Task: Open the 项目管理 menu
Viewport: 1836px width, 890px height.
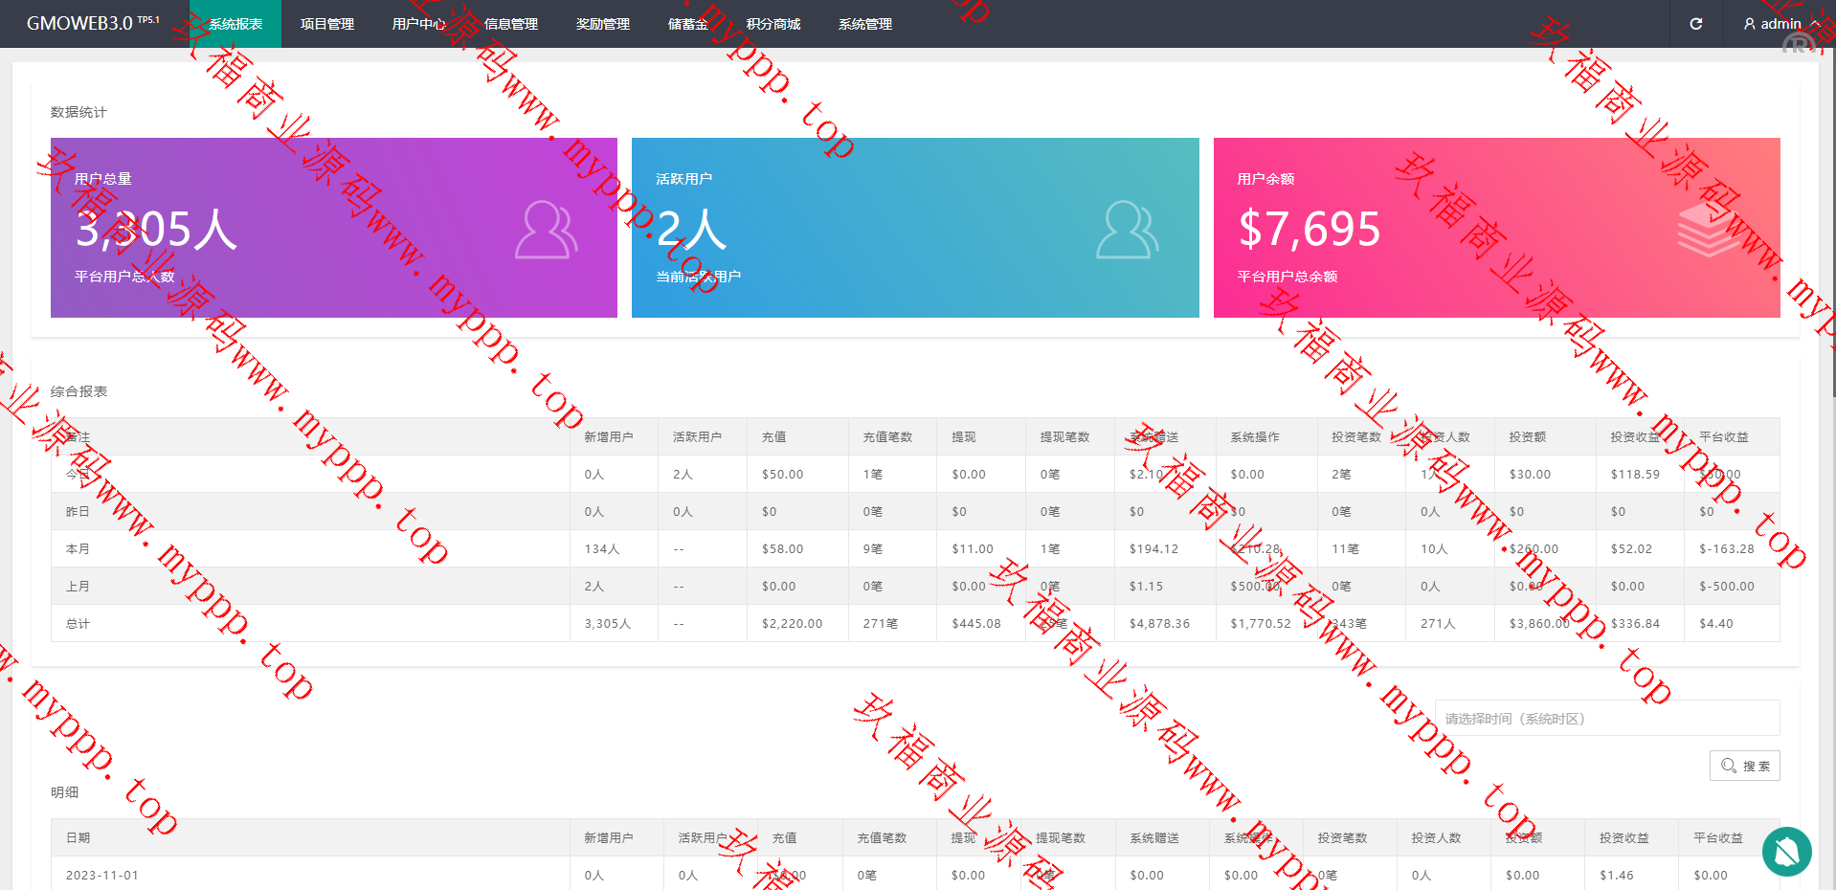Action: [326, 24]
